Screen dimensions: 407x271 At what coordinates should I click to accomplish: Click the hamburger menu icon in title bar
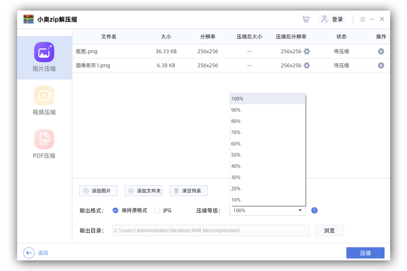pyautogui.click(x=363, y=19)
